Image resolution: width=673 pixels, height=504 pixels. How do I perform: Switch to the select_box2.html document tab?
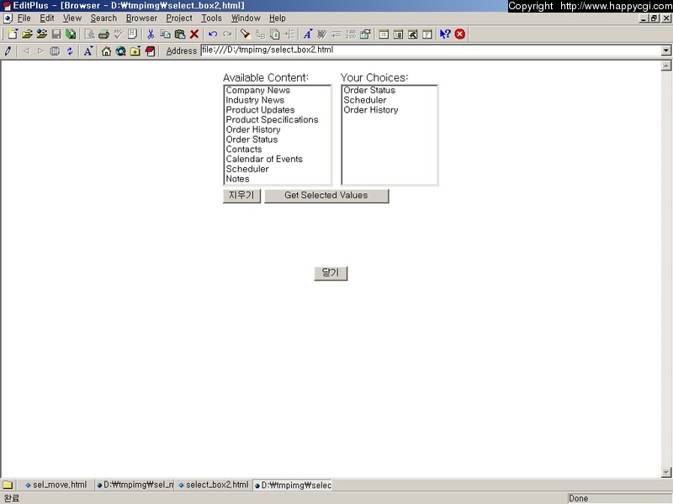pos(214,485)
